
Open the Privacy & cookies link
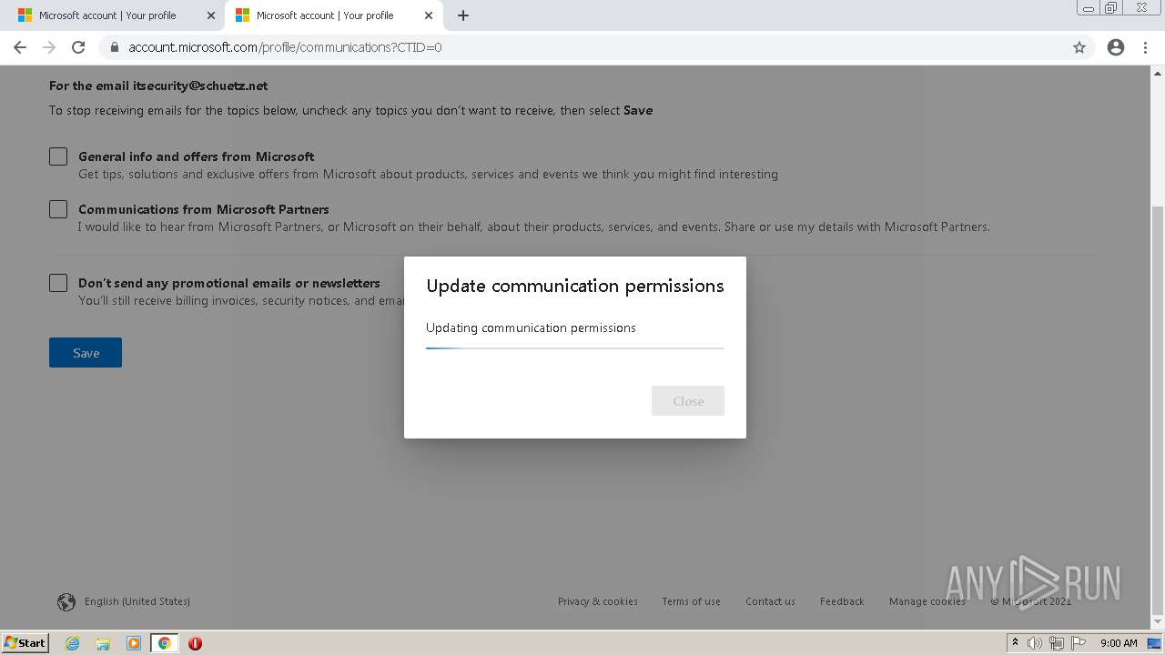[x=598, y=601]
